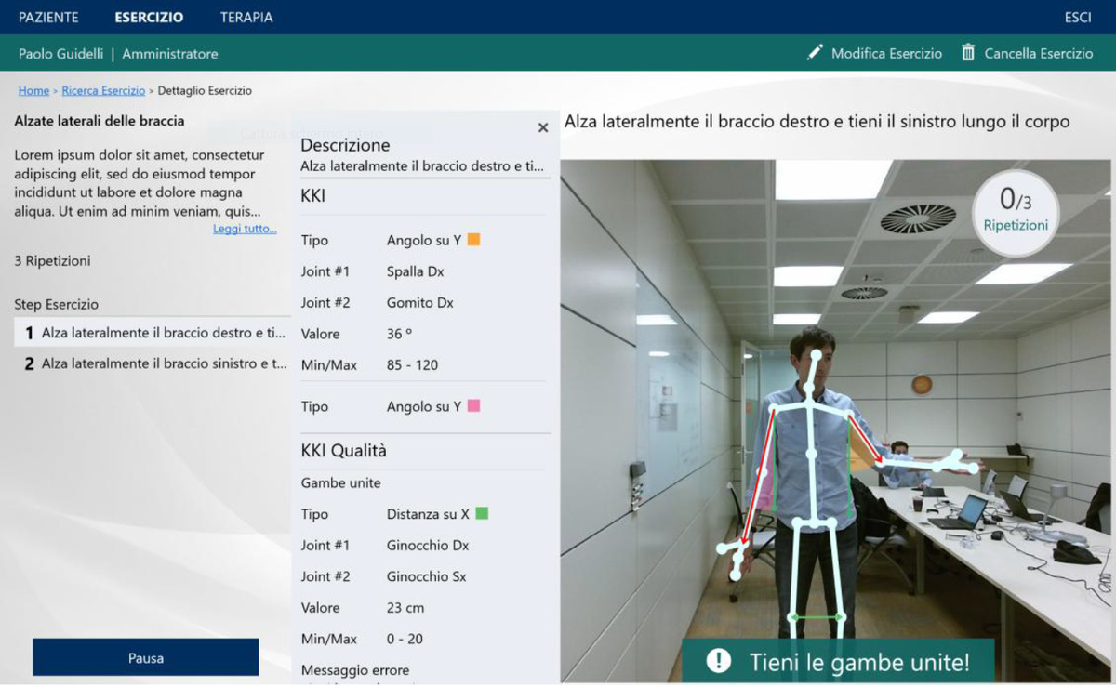The width and height of the screenshot is (1116, 687).
Task: Open Ricerca Esercizio from the breadcrumb
Action: pyautogui.click(x=102, y=90)
